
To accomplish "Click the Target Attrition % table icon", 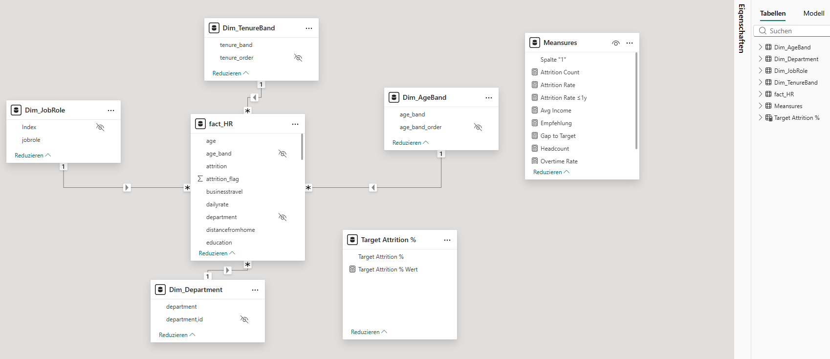I will coord(352,240).
